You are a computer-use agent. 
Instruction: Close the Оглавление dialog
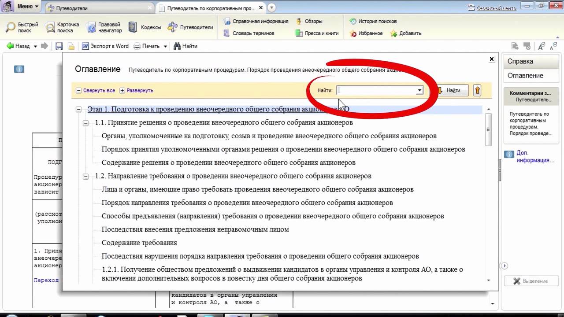tap(492, 59)
